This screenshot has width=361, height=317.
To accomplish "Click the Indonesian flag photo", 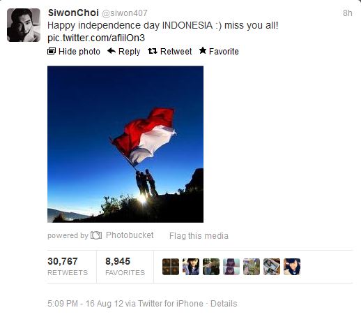I will pos(125,145).
